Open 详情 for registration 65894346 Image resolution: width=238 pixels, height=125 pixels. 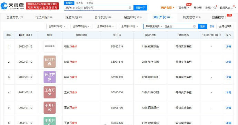click(228, 123)
